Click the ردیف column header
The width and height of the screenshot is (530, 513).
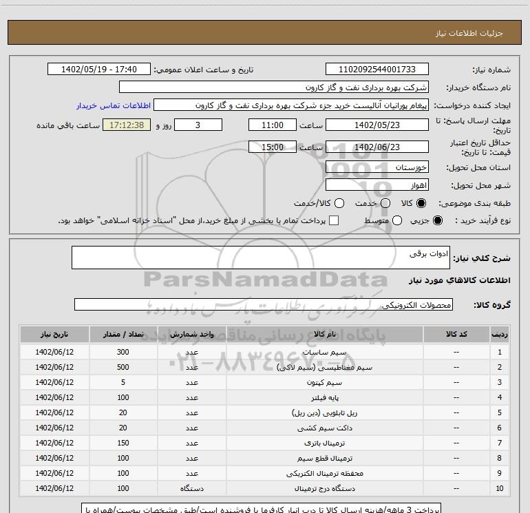tap(500, 334)
